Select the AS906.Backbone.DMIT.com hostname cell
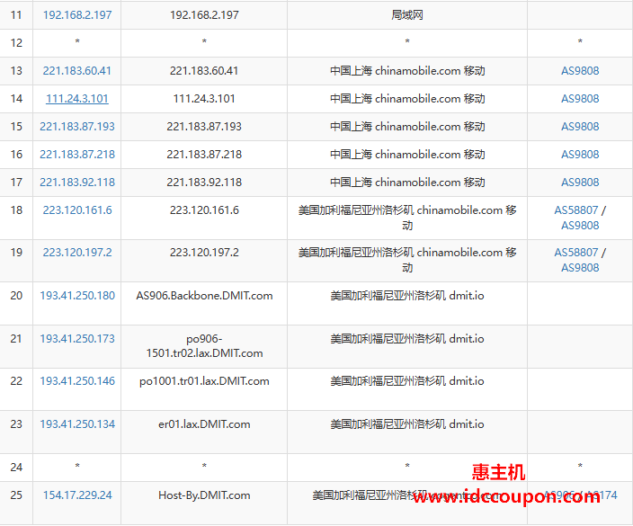Screen dimensions: 633x526 (204, 296)
